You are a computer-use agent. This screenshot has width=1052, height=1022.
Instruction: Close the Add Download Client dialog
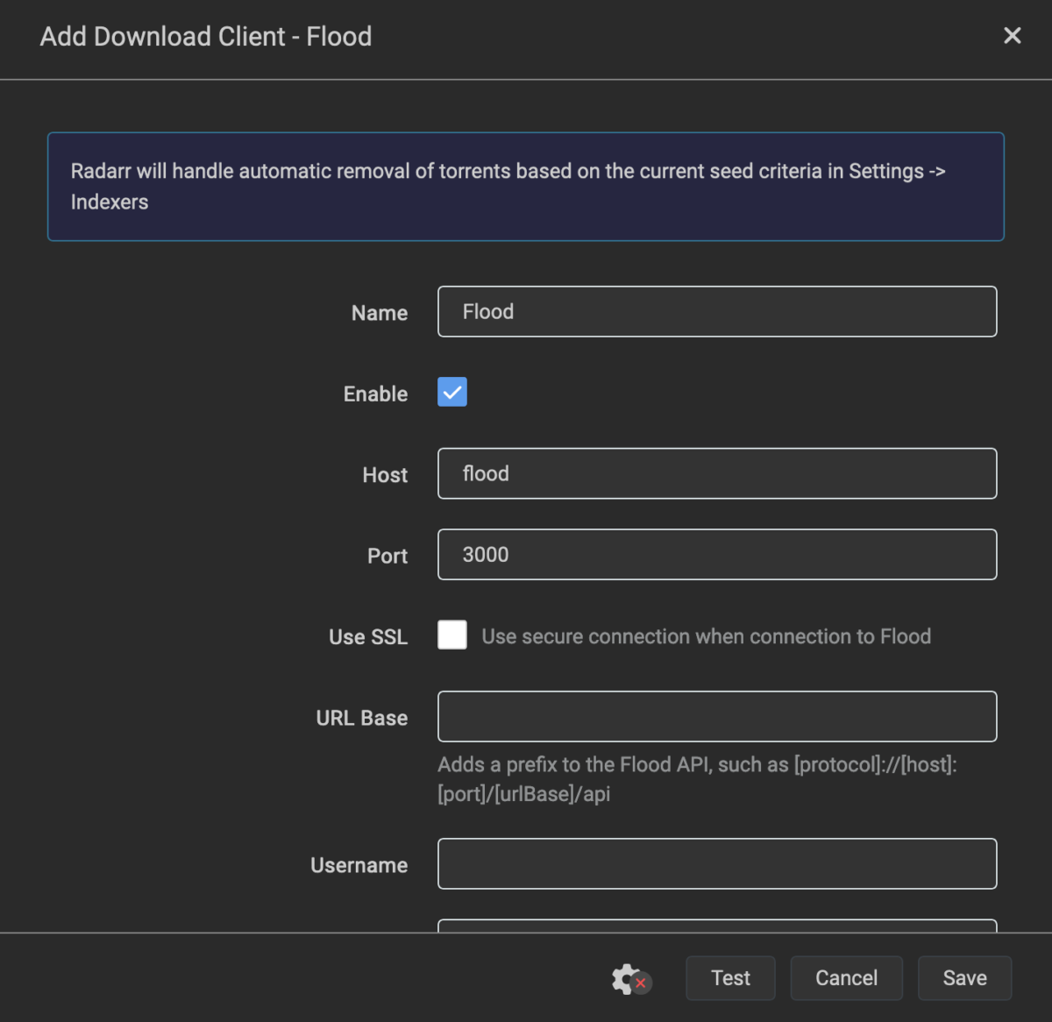pos(1012,36)
